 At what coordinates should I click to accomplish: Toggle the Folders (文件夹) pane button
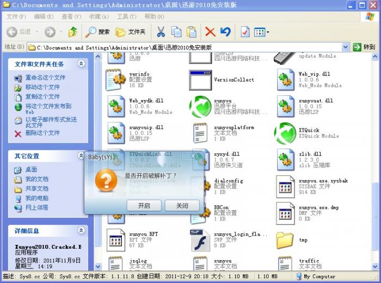point(131,32)
